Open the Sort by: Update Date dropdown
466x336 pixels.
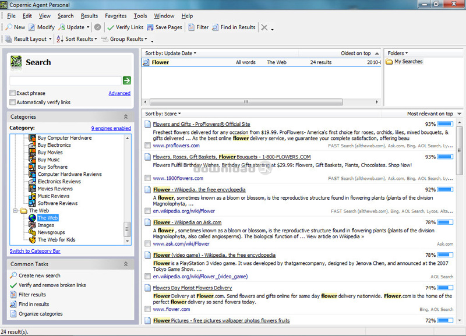coord(171,53)
